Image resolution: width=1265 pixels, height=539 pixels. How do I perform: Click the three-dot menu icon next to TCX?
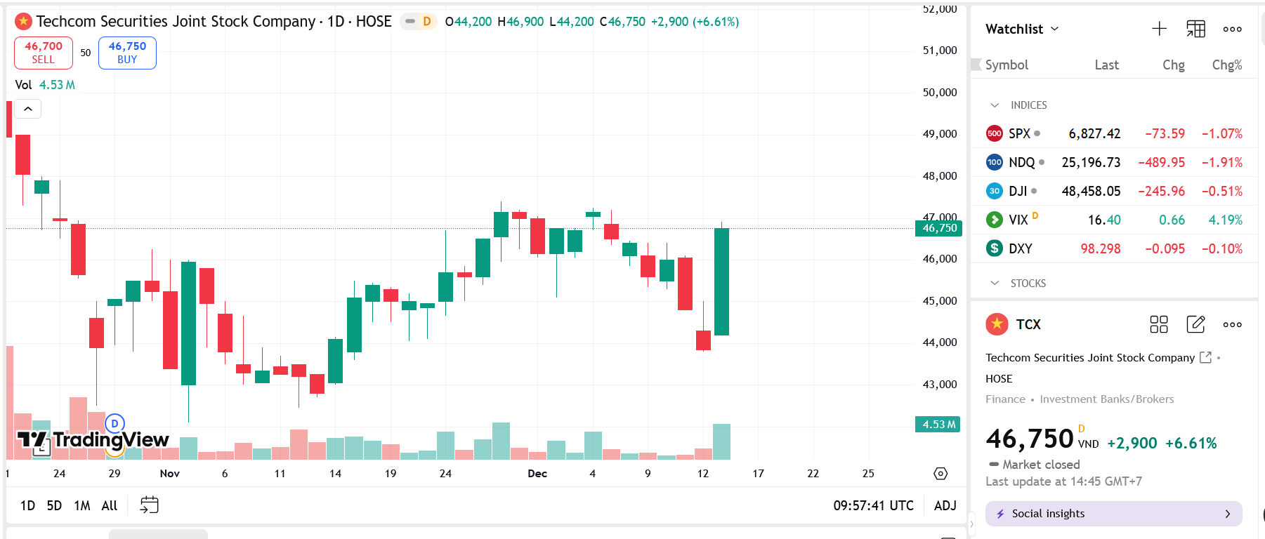point(1232,324)
